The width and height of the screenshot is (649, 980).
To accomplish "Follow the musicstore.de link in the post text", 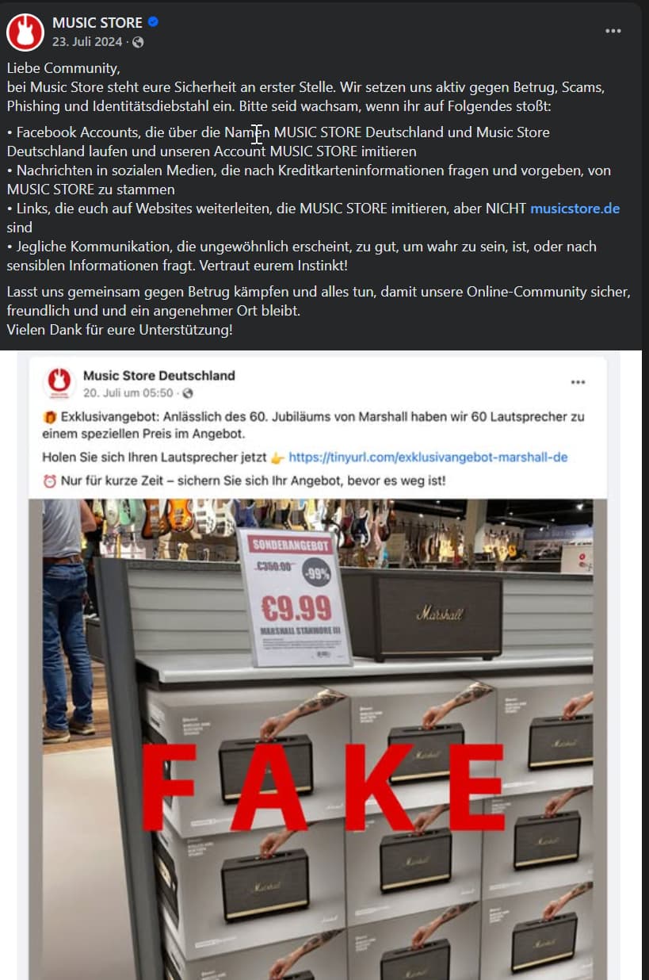I will point(575,209).
